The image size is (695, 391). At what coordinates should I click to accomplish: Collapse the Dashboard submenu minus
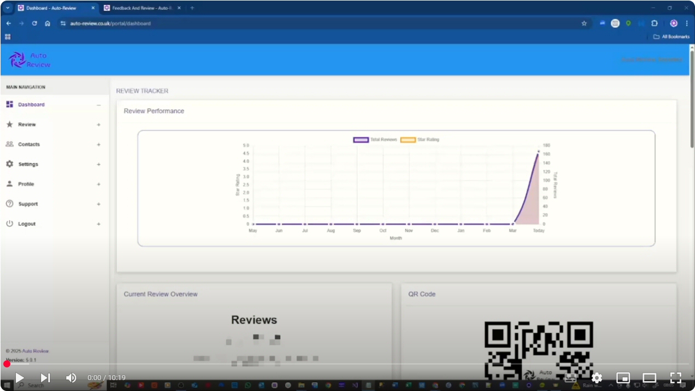[99, 105]
